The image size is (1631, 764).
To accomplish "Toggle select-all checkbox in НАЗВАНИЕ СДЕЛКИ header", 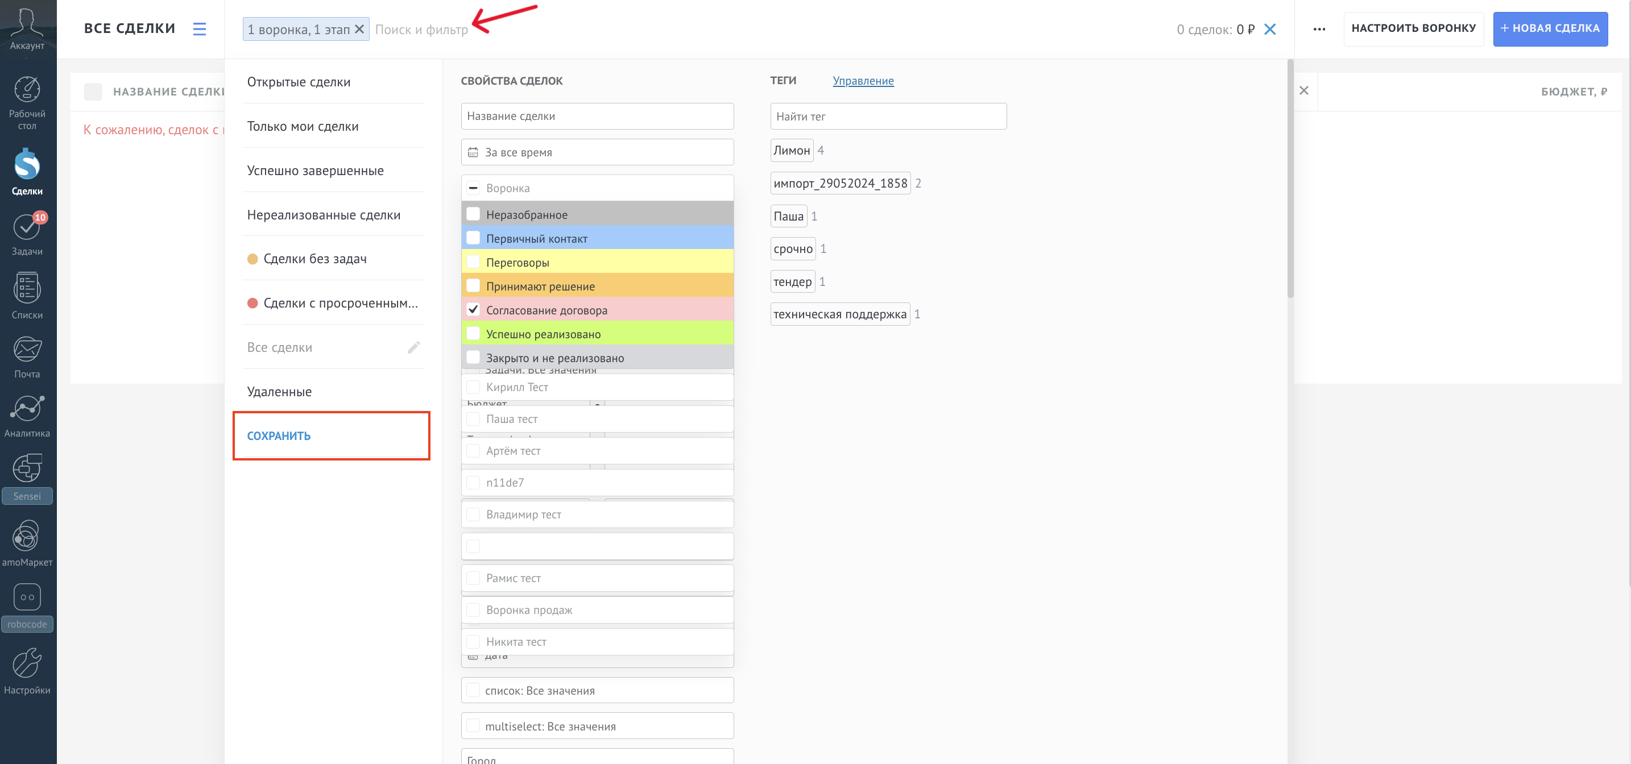I will (x=93, y=92).
